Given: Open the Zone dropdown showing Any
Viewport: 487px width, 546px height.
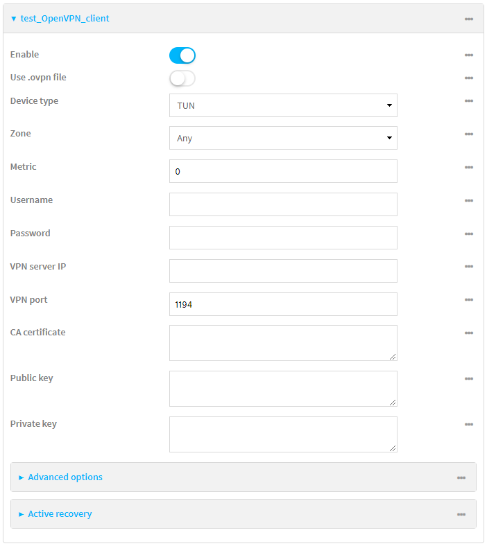Looking at the screenshot, I should pyautogui.click(x=283, y=138).
